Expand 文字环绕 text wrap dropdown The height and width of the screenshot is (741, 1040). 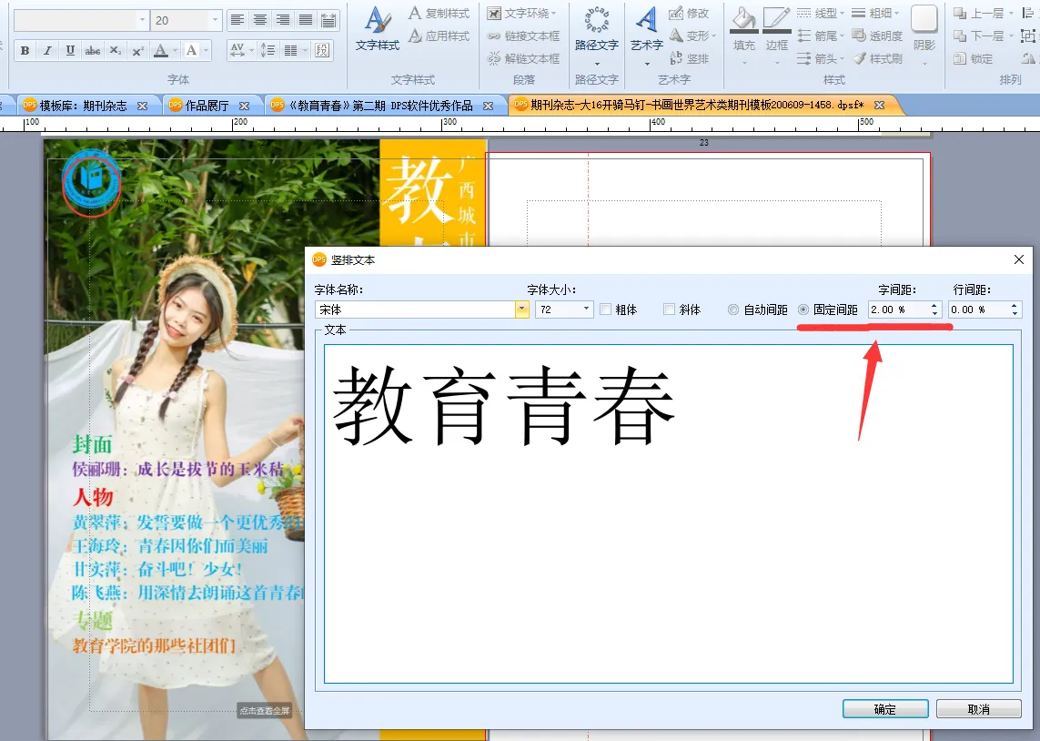554,14
